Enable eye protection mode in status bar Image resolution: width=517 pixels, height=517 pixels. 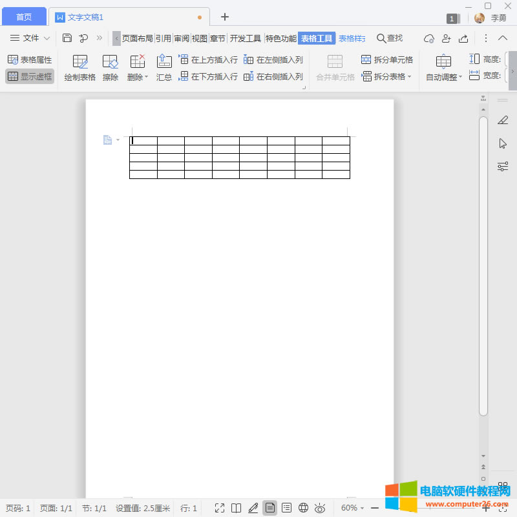point(320,508)
